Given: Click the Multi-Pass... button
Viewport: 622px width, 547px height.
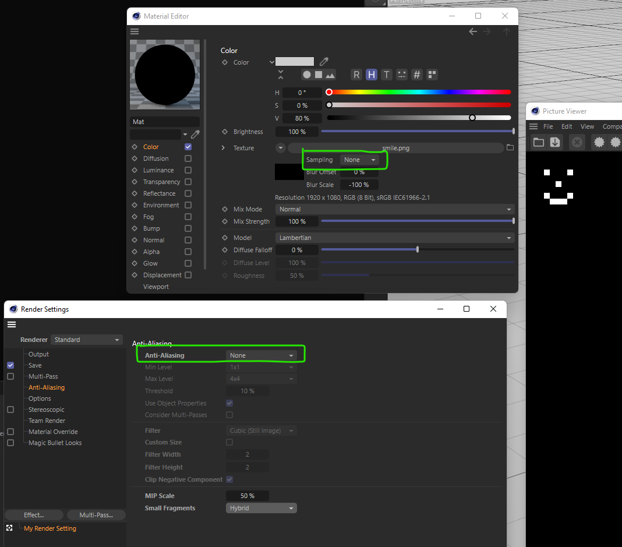Looking at the screenshot, I should point(96,514).
